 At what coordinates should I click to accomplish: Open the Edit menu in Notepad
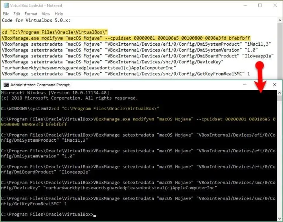point(17,14)
